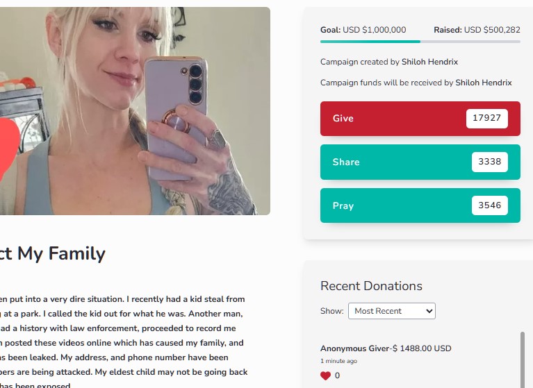Click the Anonymous Giver $1488.00 donation entry
The image size is (533, 388).
[x=386, y=348]
